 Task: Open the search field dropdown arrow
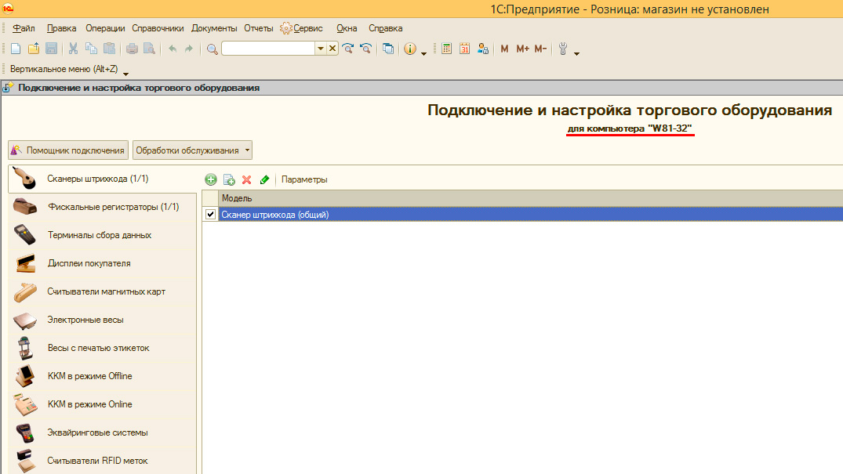(320, 49)
